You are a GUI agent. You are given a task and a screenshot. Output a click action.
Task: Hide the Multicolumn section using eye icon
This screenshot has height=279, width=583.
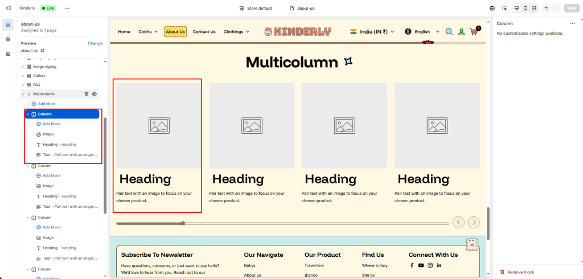coord(95,94)
